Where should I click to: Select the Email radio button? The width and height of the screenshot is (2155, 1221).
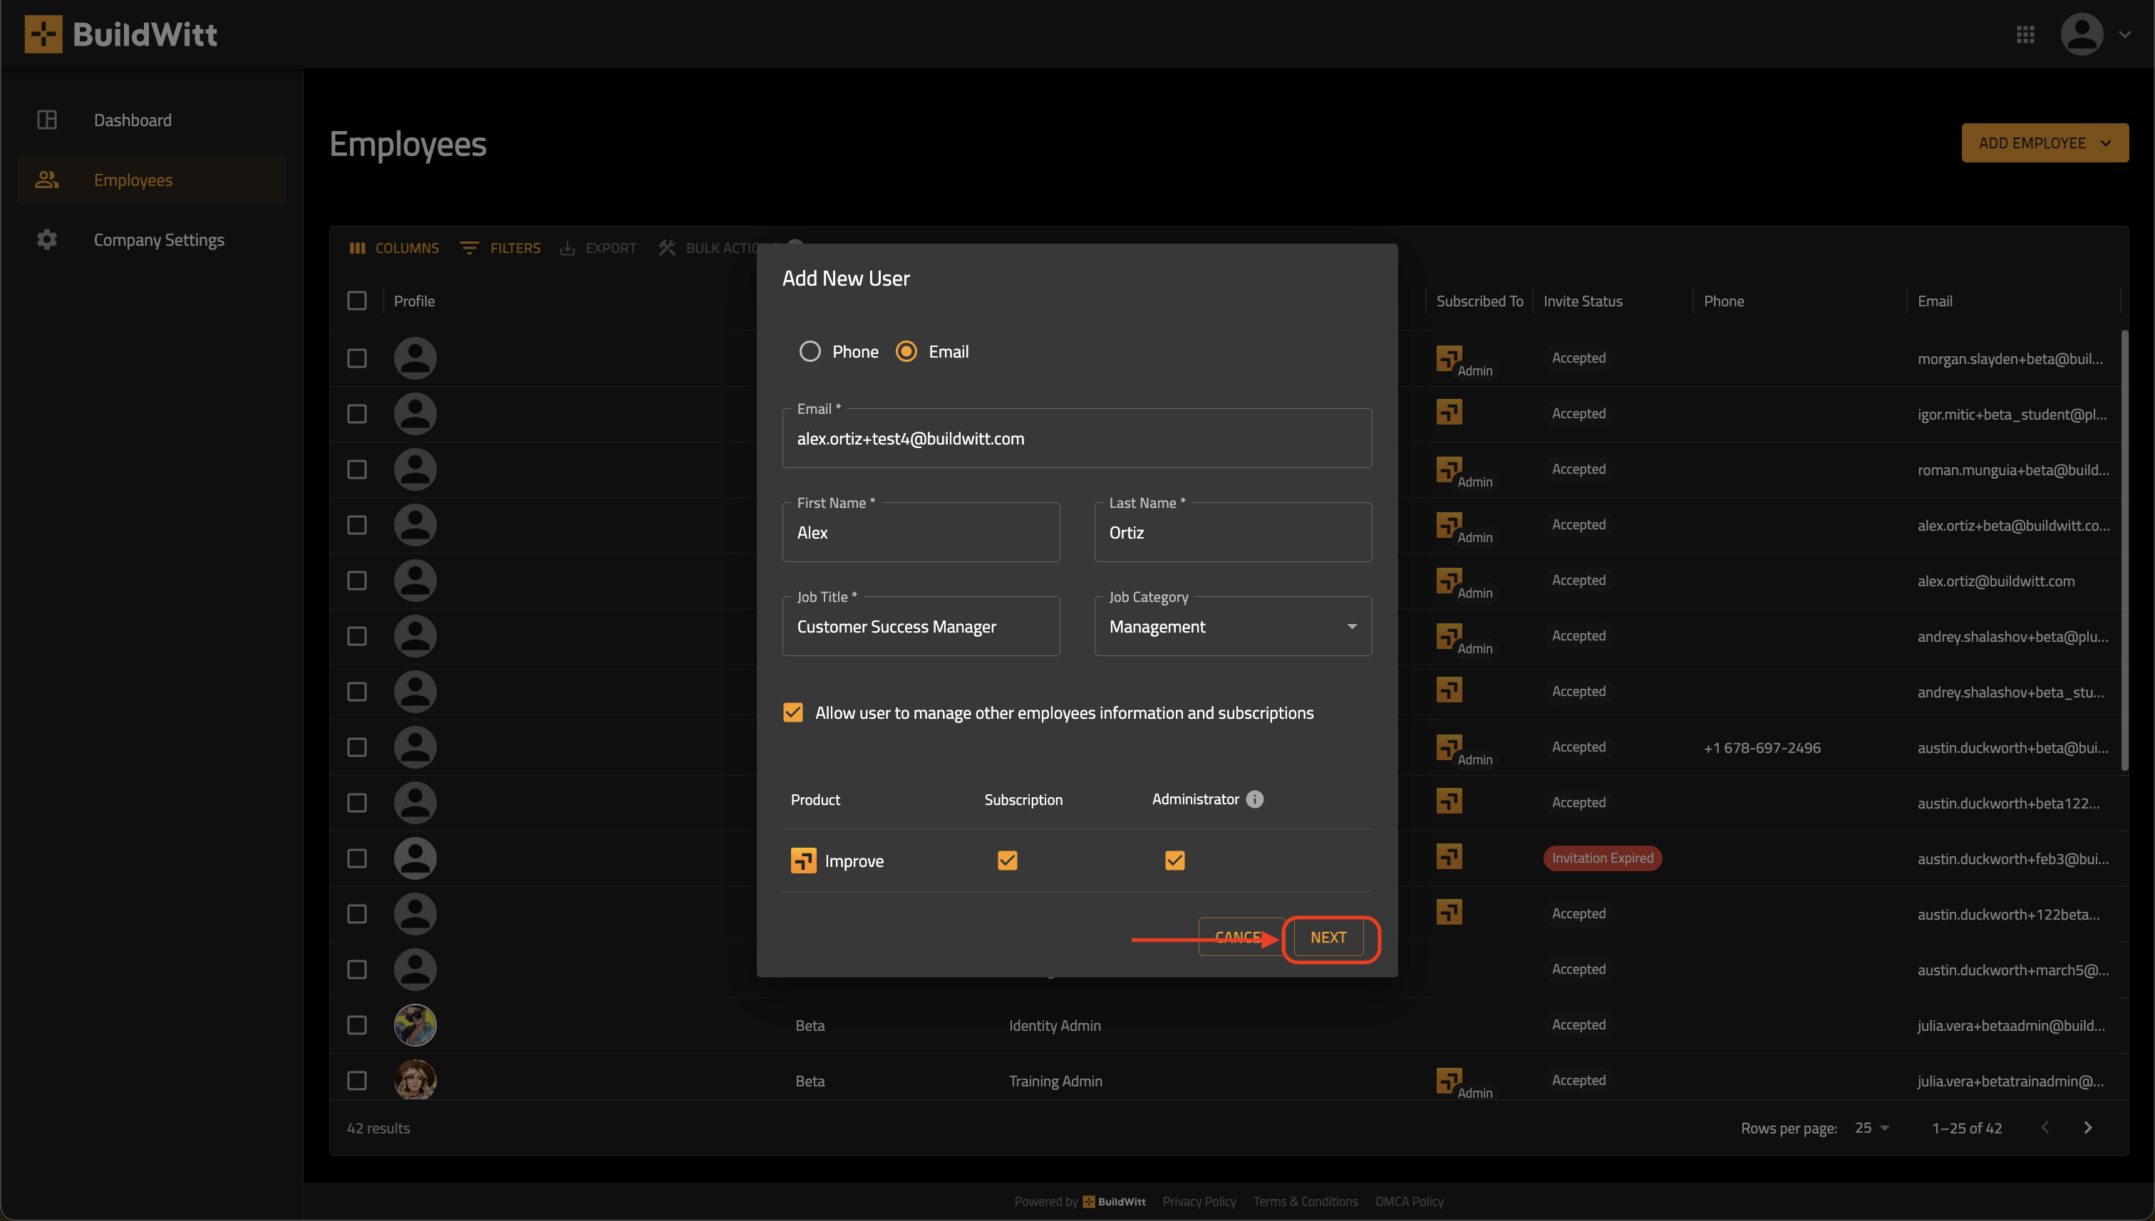906,351
